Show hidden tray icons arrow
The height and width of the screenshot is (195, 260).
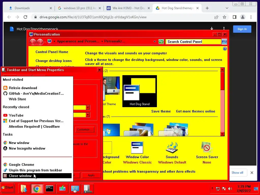(x=212, y=188)
